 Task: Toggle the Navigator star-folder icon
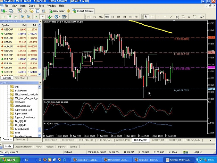tap(32, 11)
